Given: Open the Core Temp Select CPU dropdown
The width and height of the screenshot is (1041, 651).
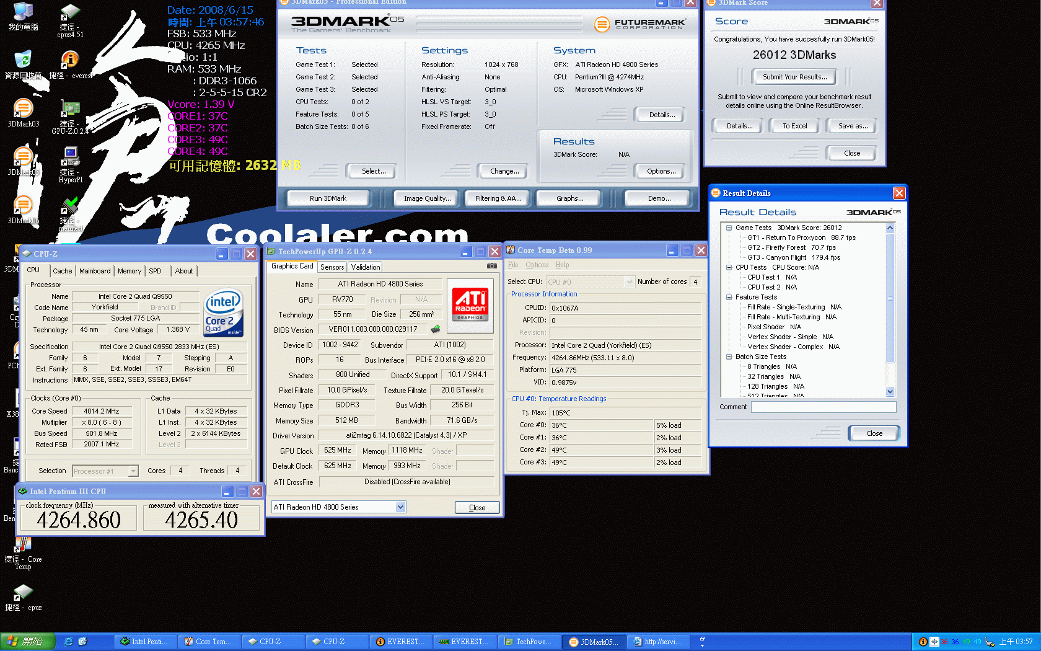Looking at the screenshot, I should [x=630, y=281].
